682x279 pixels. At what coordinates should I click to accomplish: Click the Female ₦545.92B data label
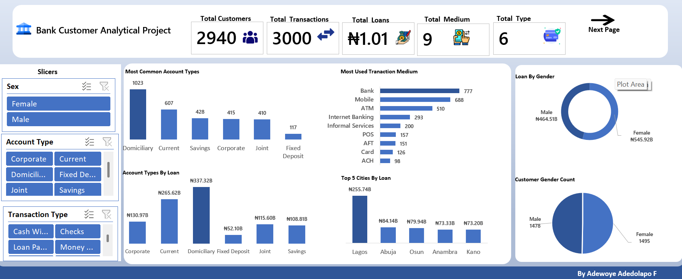(642, 136)
